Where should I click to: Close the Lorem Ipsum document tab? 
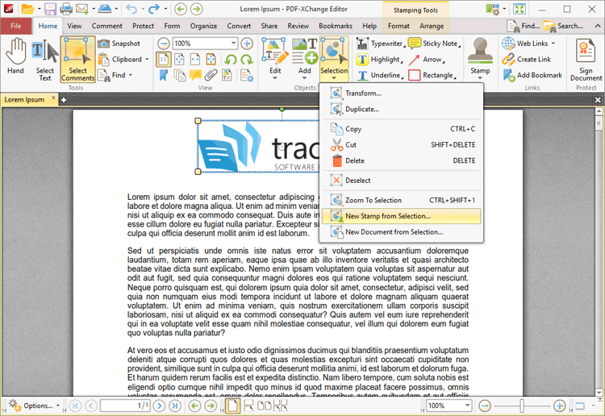click(x=53, y=98)
